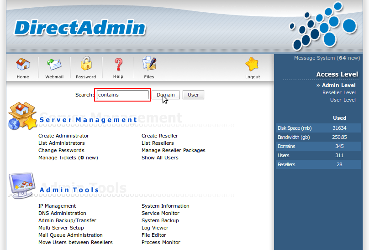
Task: Click the resellers count 28
Action: point(339,164)
